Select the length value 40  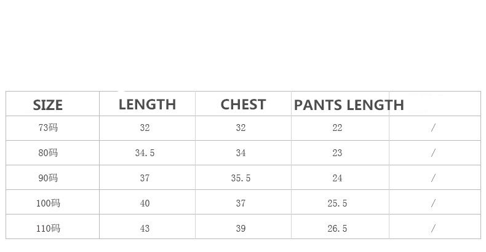145,203
